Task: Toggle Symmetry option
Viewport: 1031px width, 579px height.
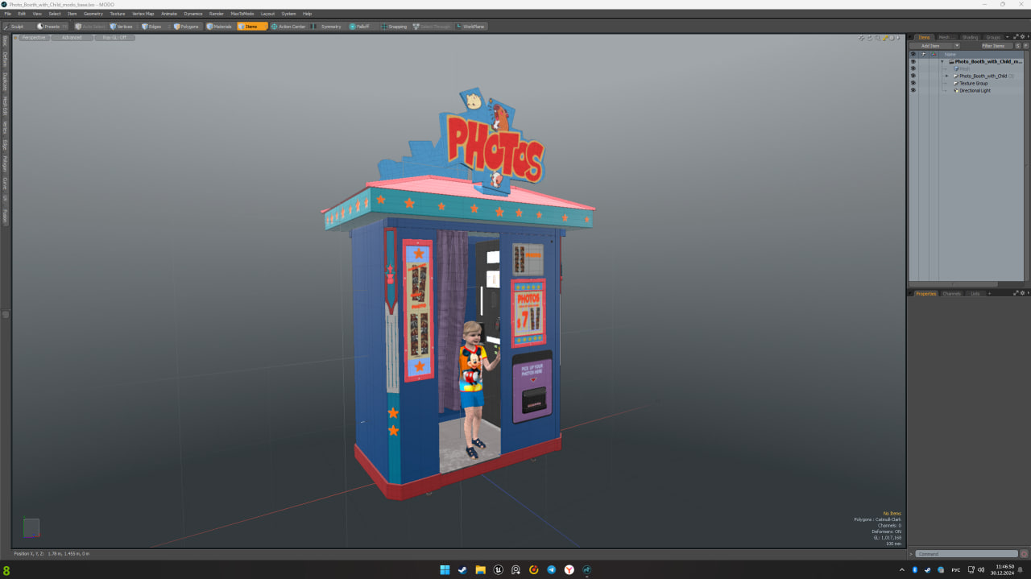Action: (x=328, y=27)
